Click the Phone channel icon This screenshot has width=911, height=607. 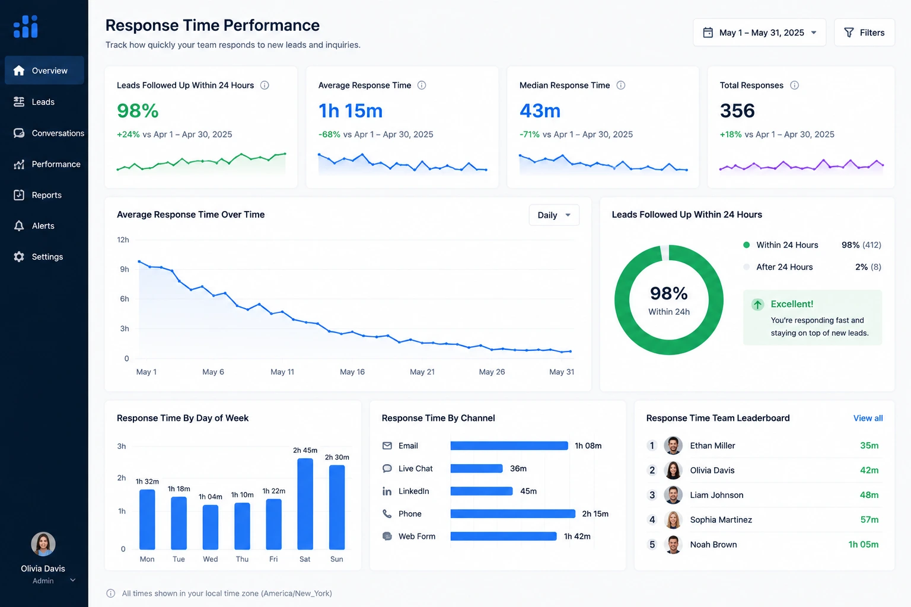tap(387, 514)
